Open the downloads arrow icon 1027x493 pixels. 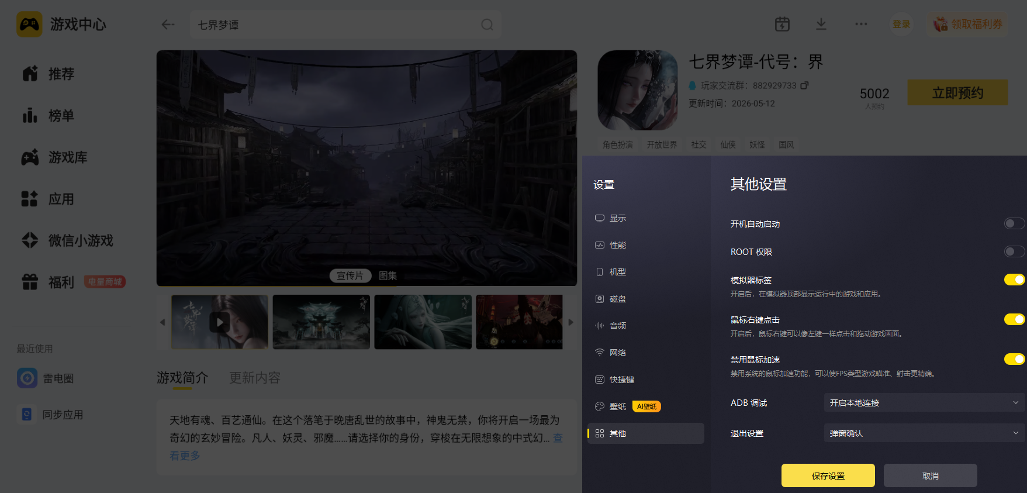[x=821, y=24]
